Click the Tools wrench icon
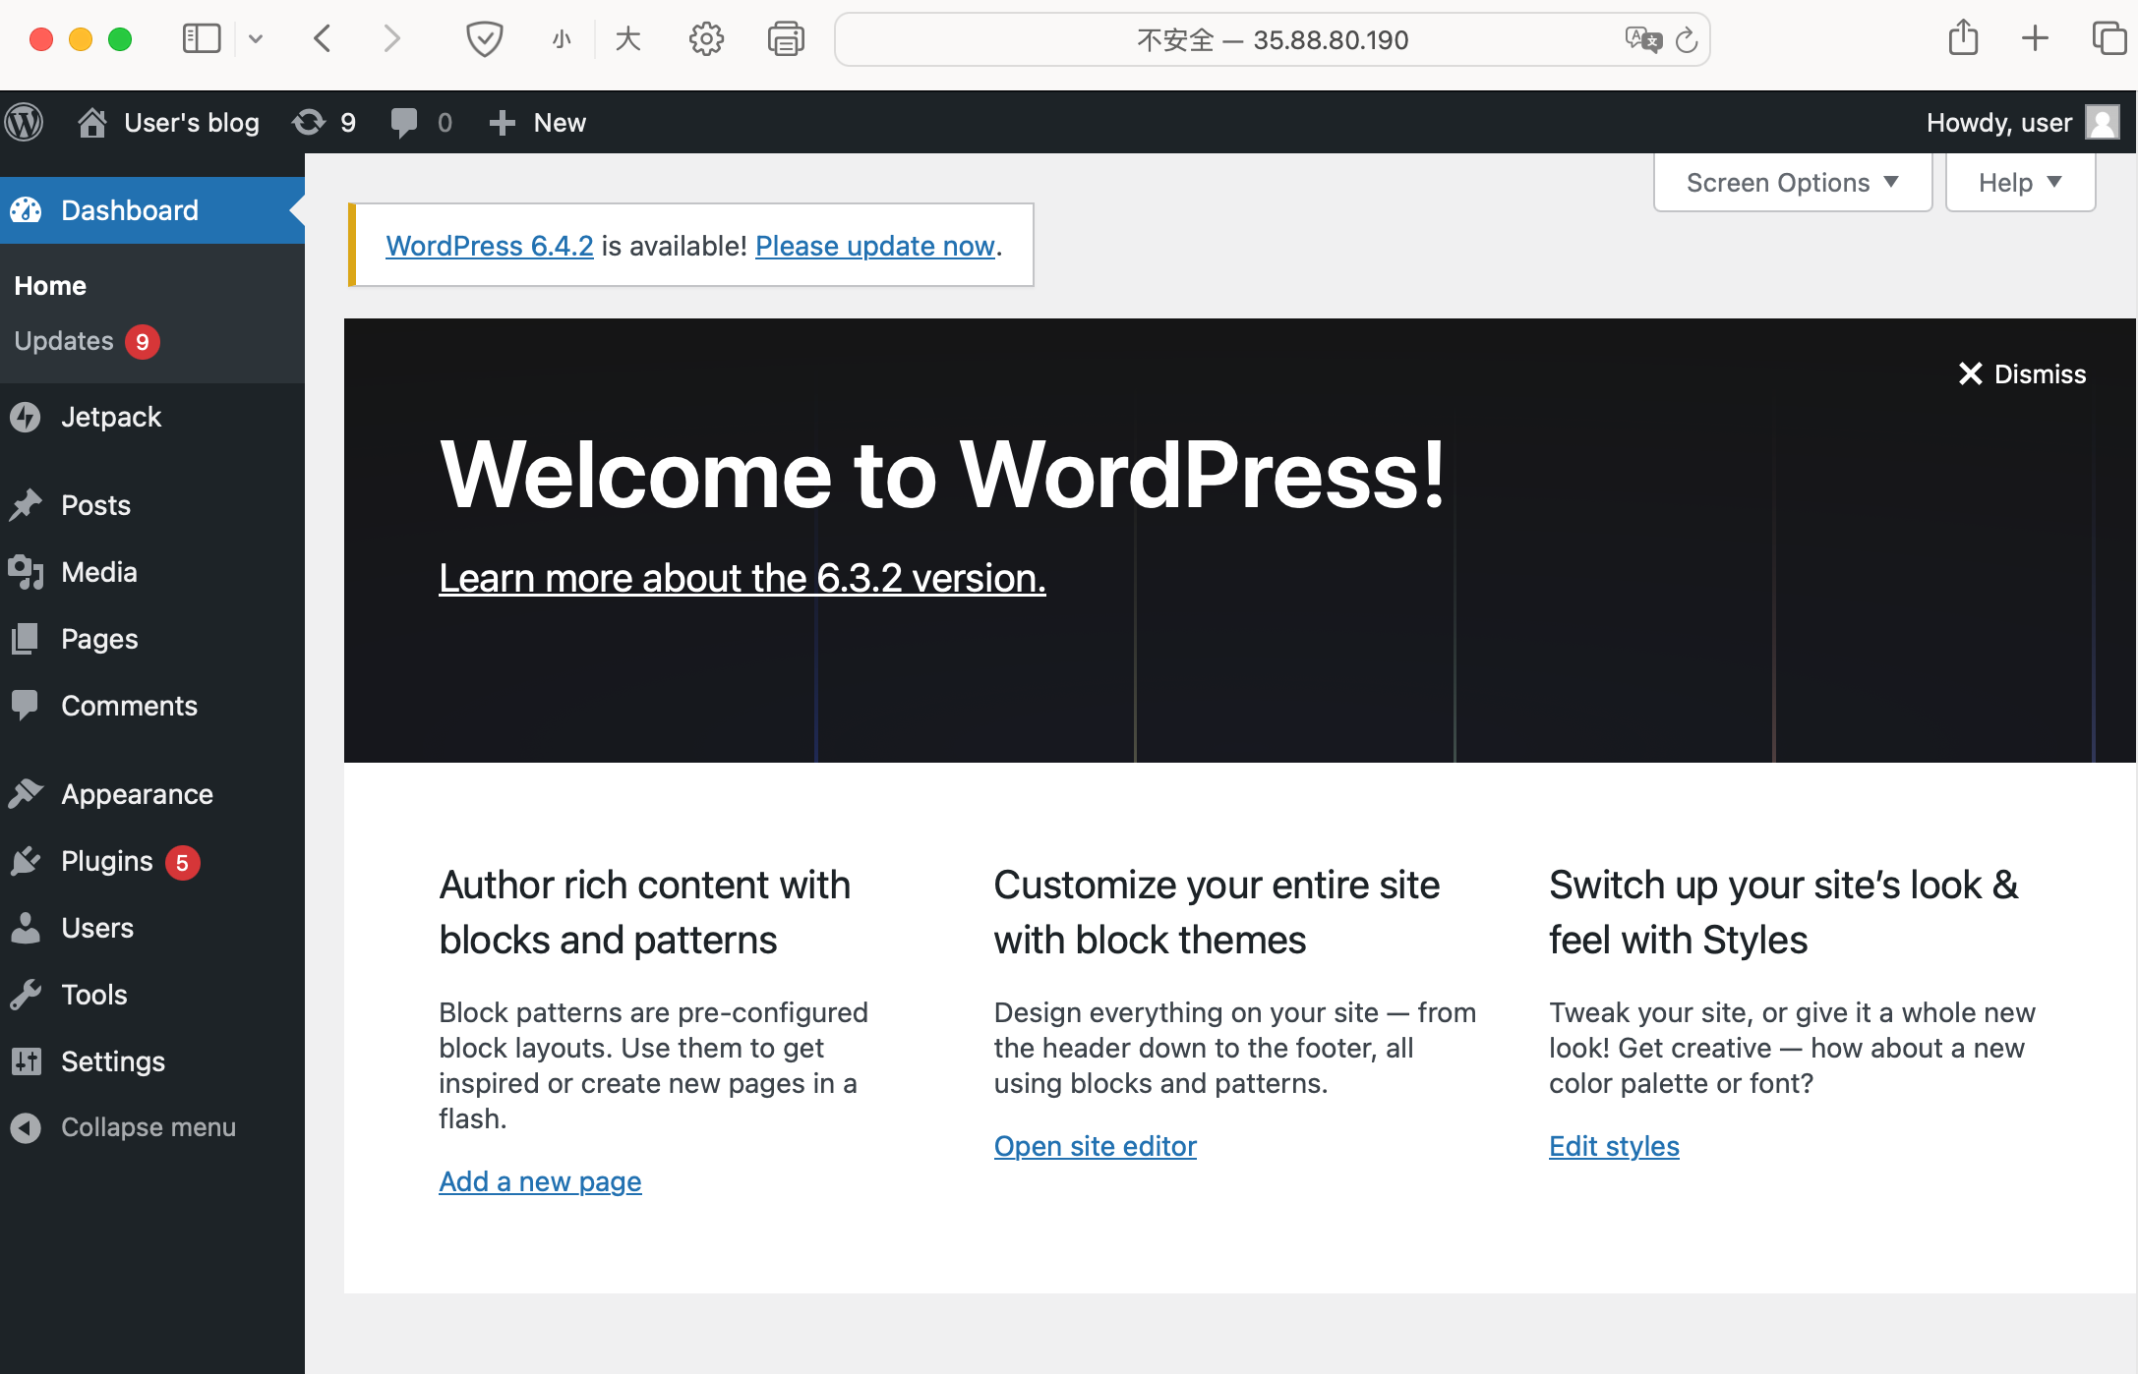The width and height of the screenshot is (2138, 1374). coord(26,995)
